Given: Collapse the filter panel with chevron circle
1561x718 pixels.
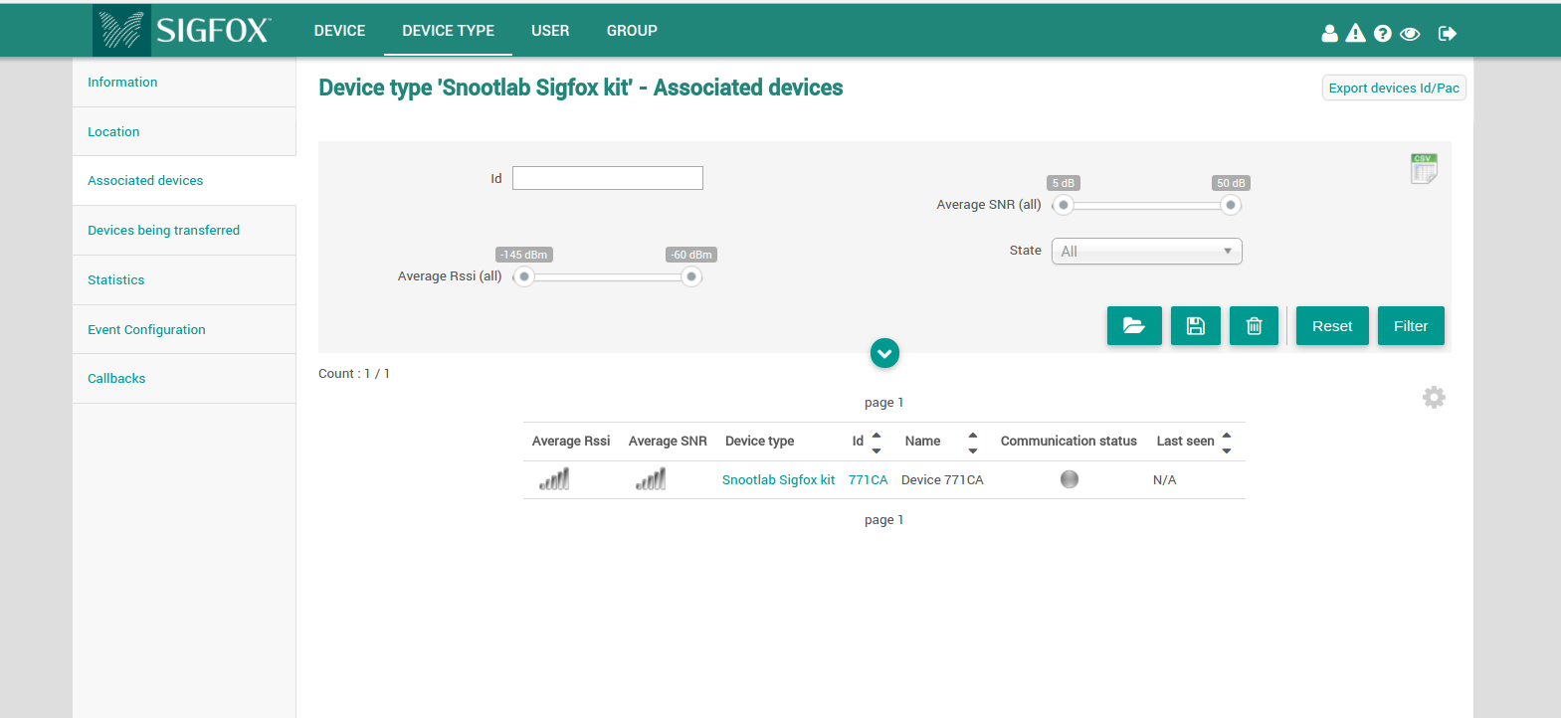Looking at the screenshot, I should tap(884, 353).
